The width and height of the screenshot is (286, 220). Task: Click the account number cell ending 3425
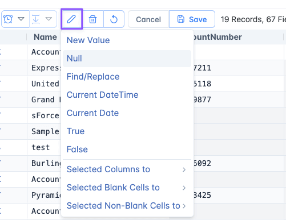[239, 195]
